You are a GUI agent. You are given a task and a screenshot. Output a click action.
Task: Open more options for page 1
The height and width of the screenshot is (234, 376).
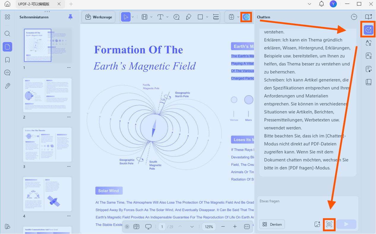click(69, 68)
